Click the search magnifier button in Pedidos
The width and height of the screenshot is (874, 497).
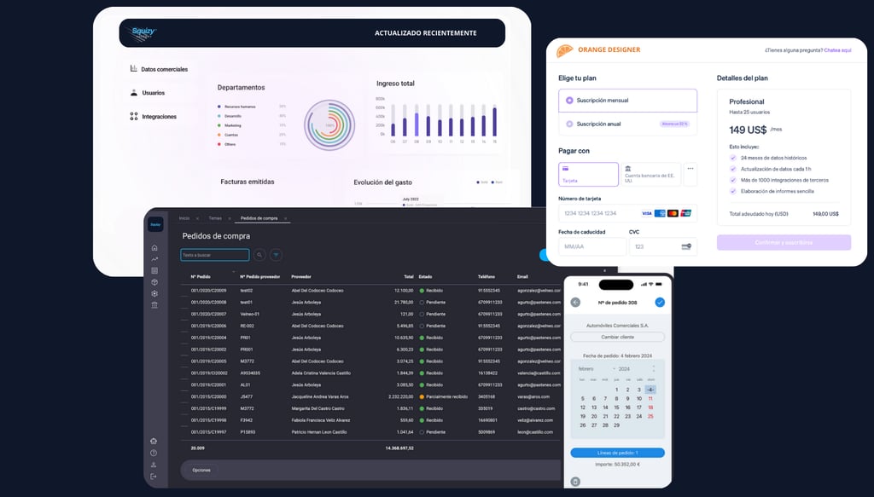pos(259,255)
